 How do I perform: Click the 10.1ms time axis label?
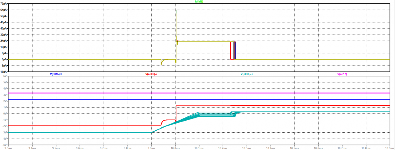coord(199,148)
